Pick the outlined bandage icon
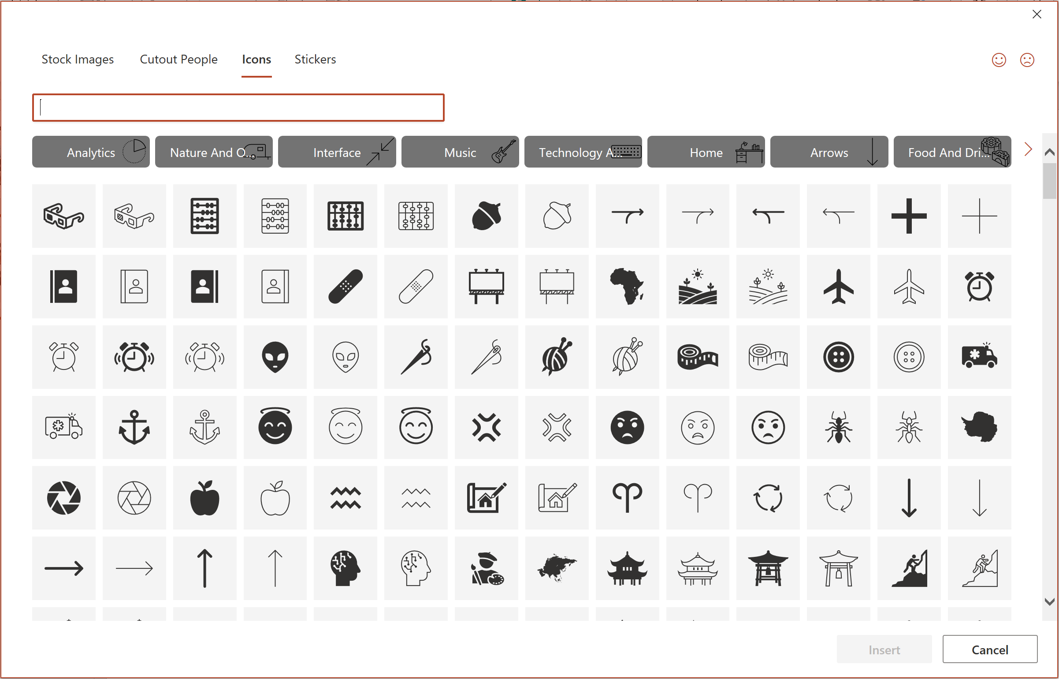1059x679 pixels. [x=416, y=287]
